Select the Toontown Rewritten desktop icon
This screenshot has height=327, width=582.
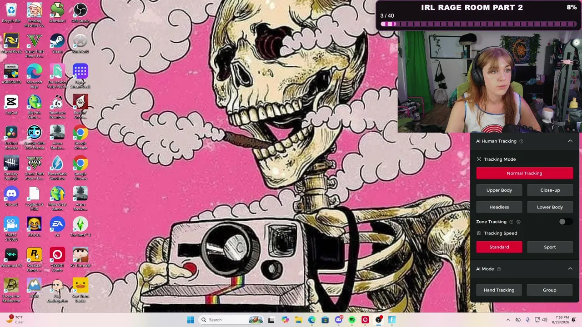[x=57, y=107]
